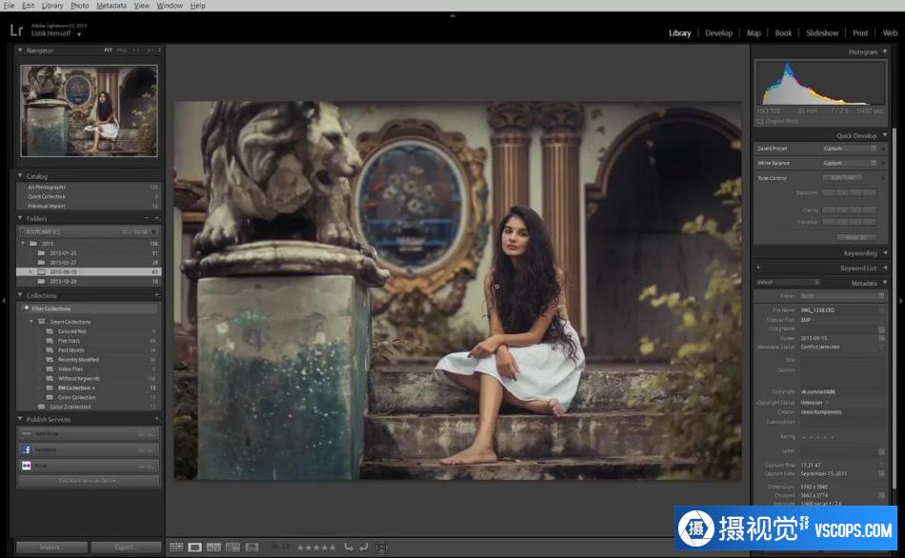The image size is (905, 558).
Task: Expand the 2015-09-15 folder triangle
Action: tap(30, 271)
